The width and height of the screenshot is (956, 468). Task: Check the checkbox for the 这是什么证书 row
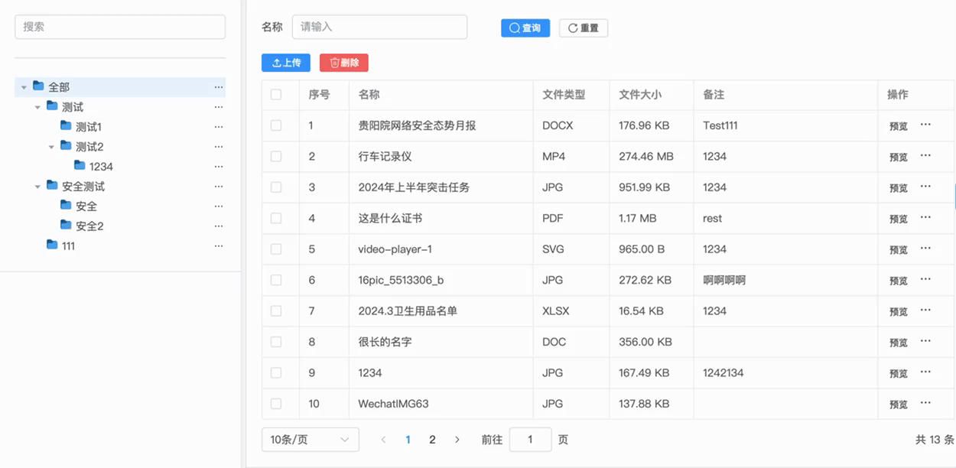276,218
